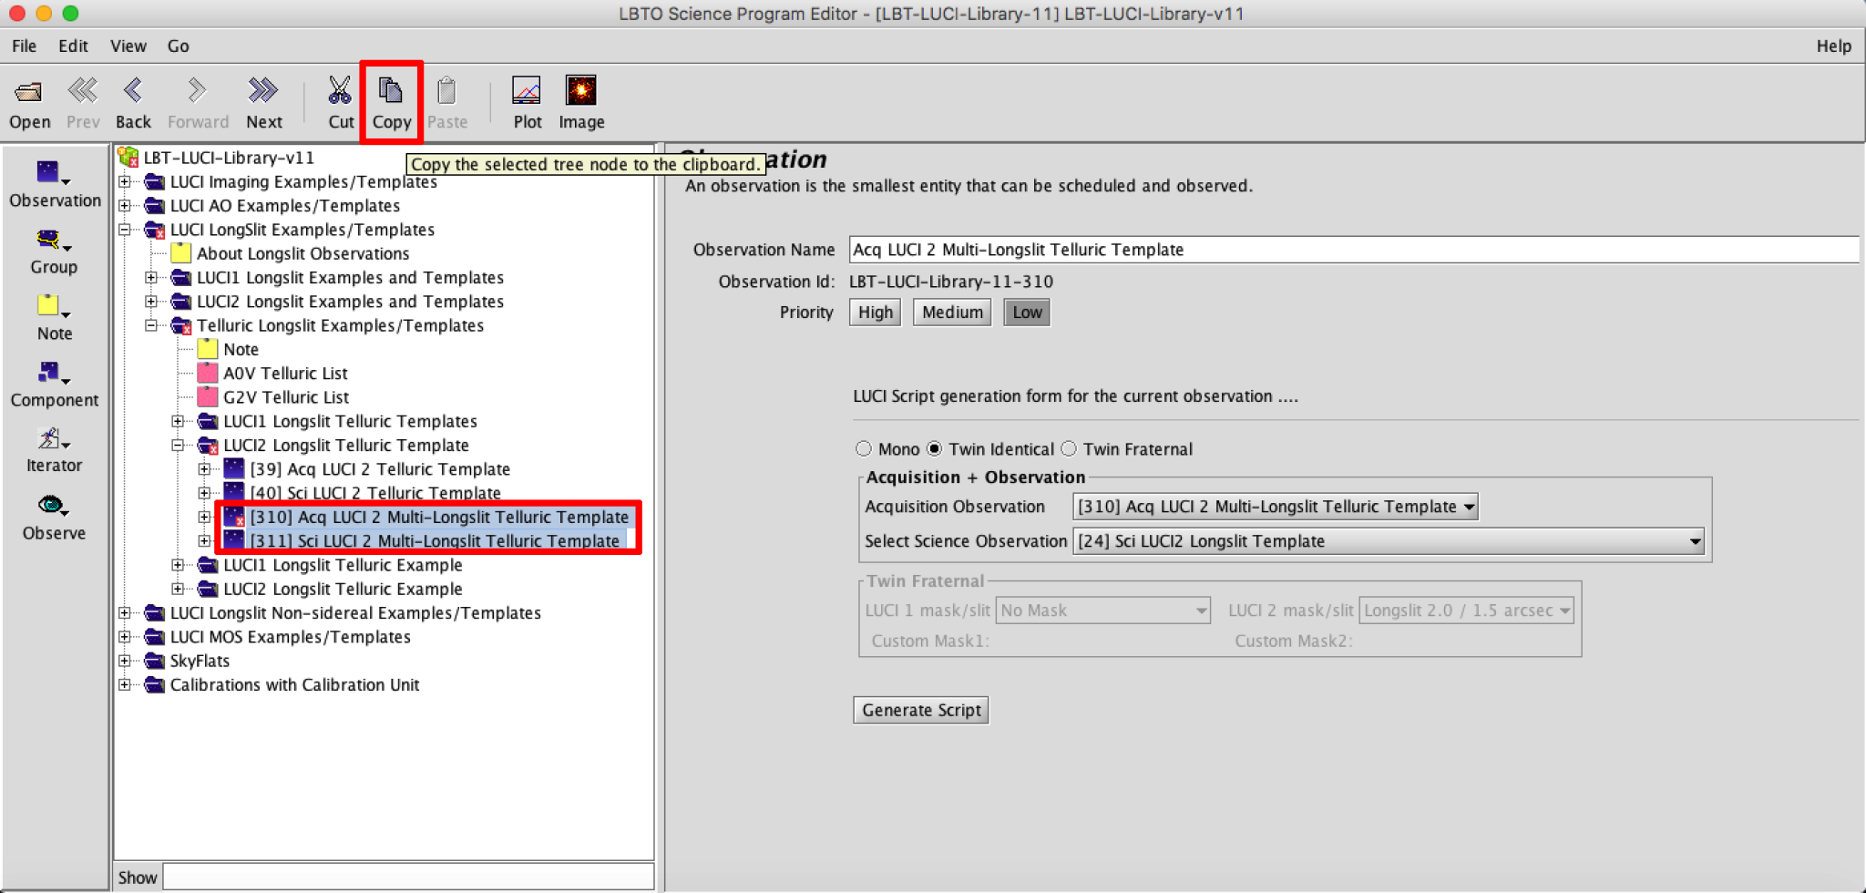Click the Next double-arrow icon

click(x=263, y=90)
